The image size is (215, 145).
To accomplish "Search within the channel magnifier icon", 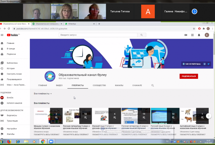I will [x=153, y=85].
